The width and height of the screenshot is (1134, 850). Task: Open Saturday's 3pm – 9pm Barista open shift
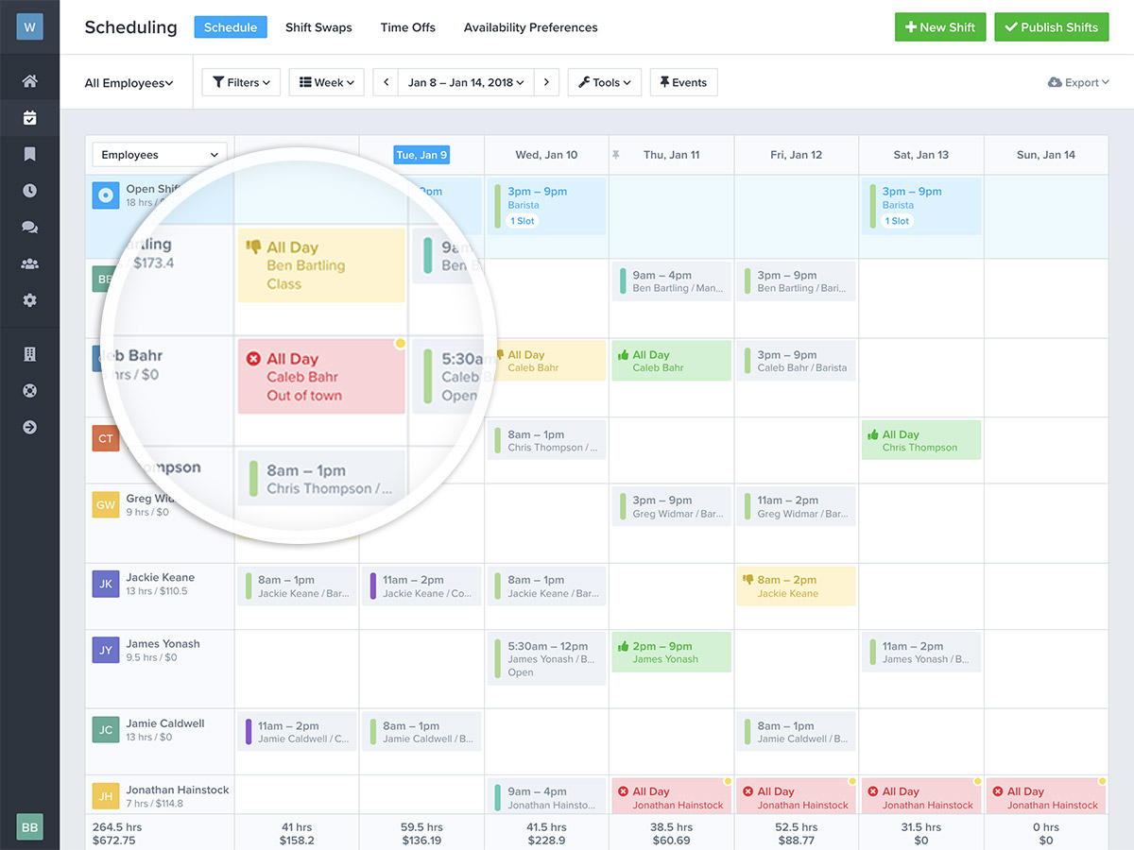pyautogui.click(x=921, y=206)
